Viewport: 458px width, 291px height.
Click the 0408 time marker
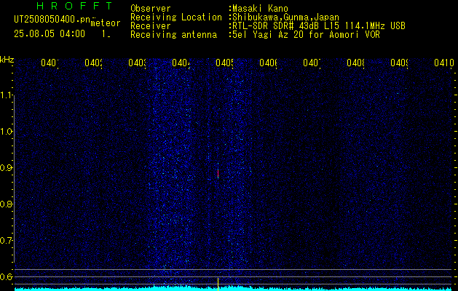click(x=355, y=63)
